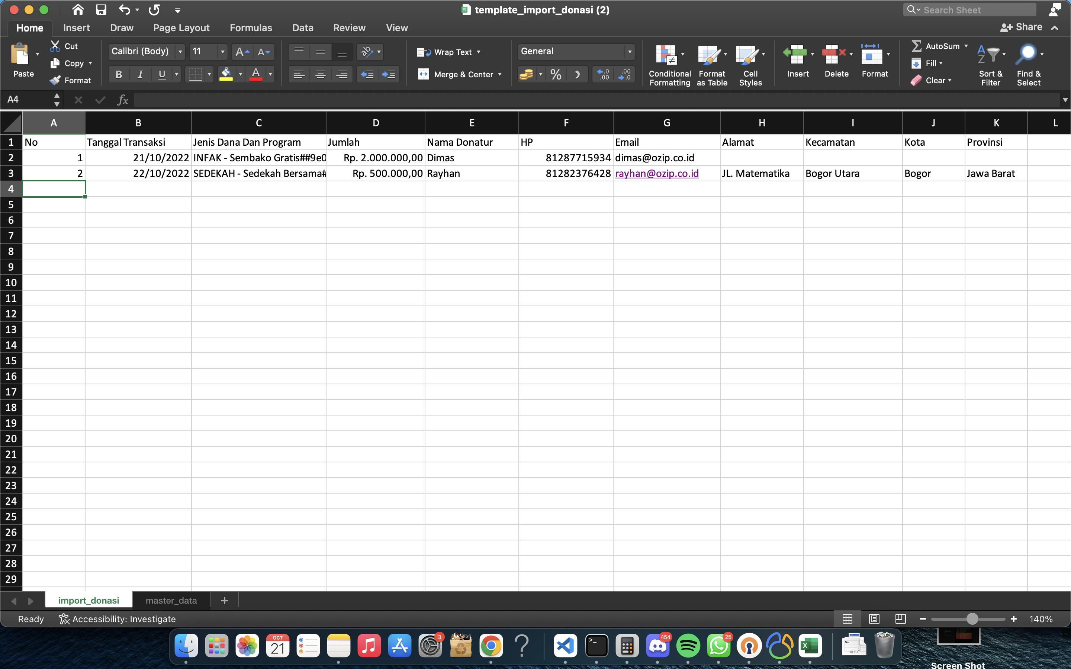Open the Formulas ribbon tab
1071x669 pixels.
tap(251, 28)
